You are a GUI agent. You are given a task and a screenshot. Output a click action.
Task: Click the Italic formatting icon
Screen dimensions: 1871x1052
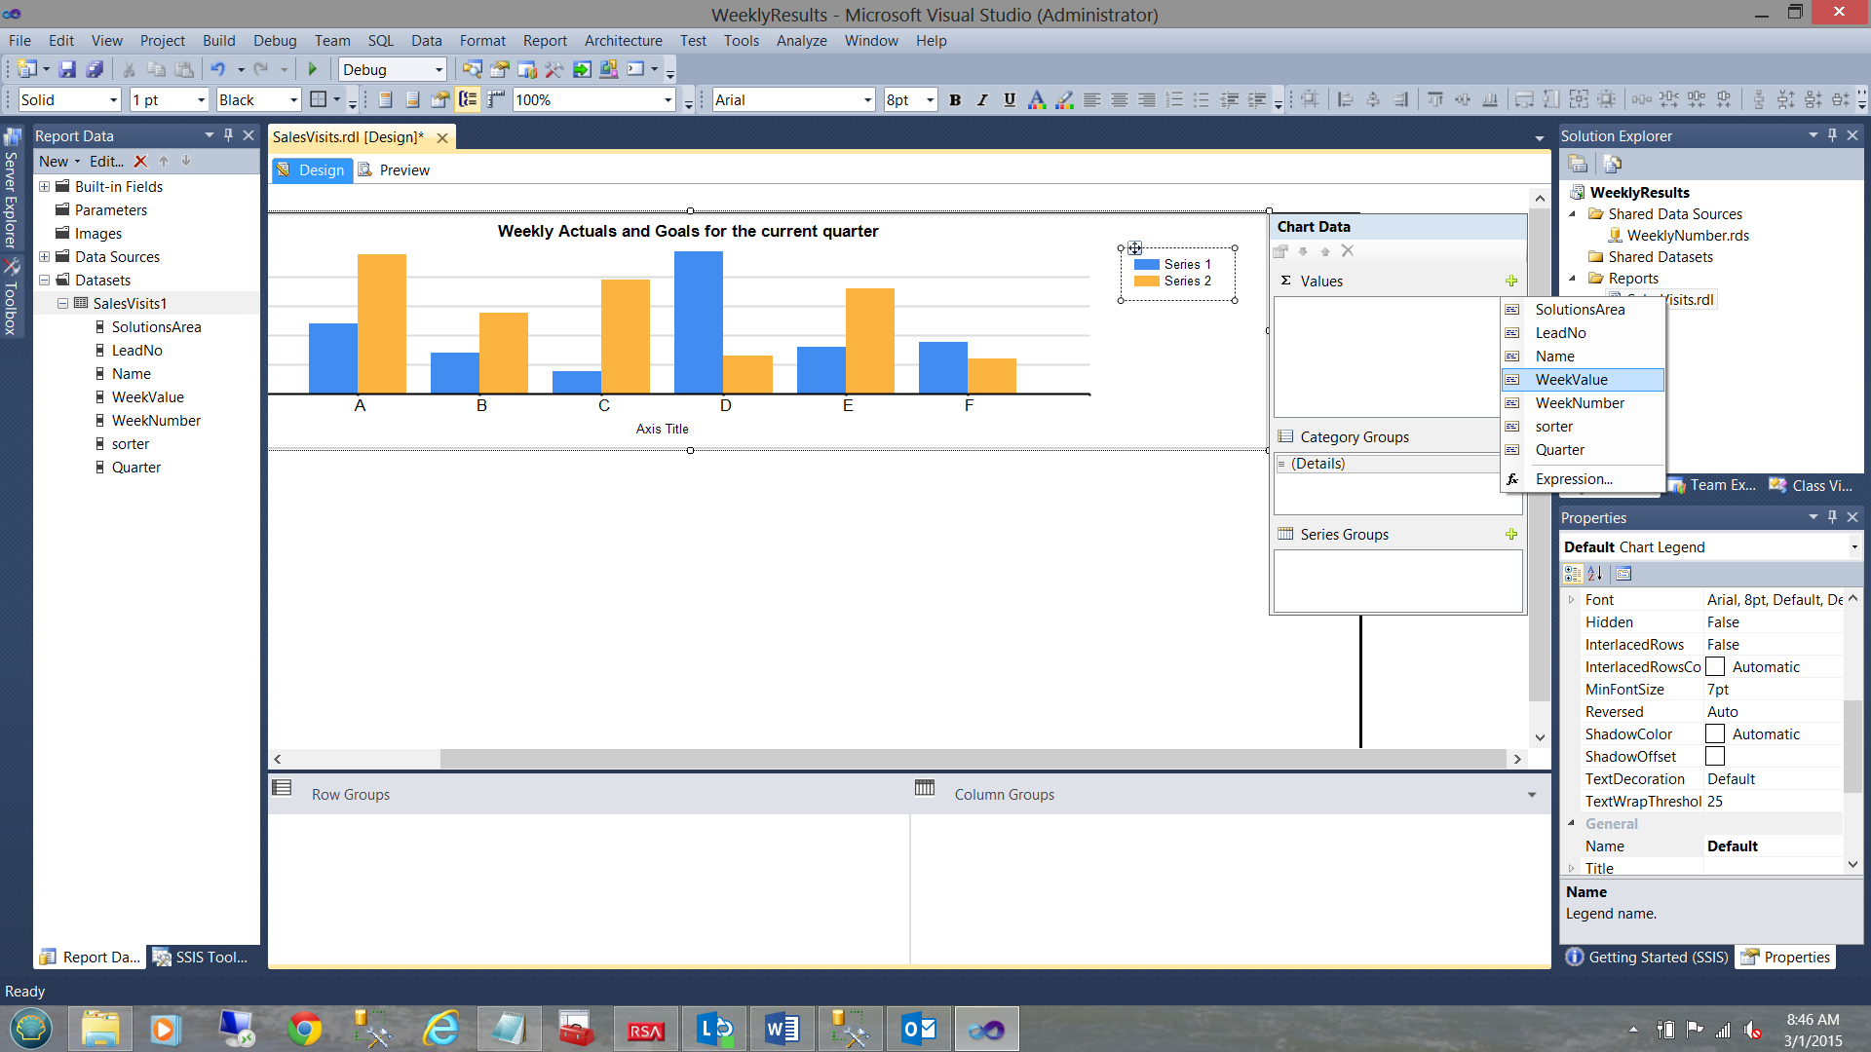[982, 99]
